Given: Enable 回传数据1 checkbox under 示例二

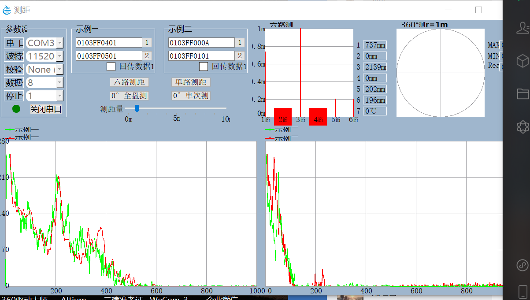Looking at the screenshot, I should click(x=204, y=67).
